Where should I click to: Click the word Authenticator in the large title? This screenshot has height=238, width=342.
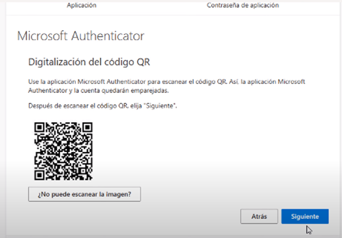[x=108, y=36]
